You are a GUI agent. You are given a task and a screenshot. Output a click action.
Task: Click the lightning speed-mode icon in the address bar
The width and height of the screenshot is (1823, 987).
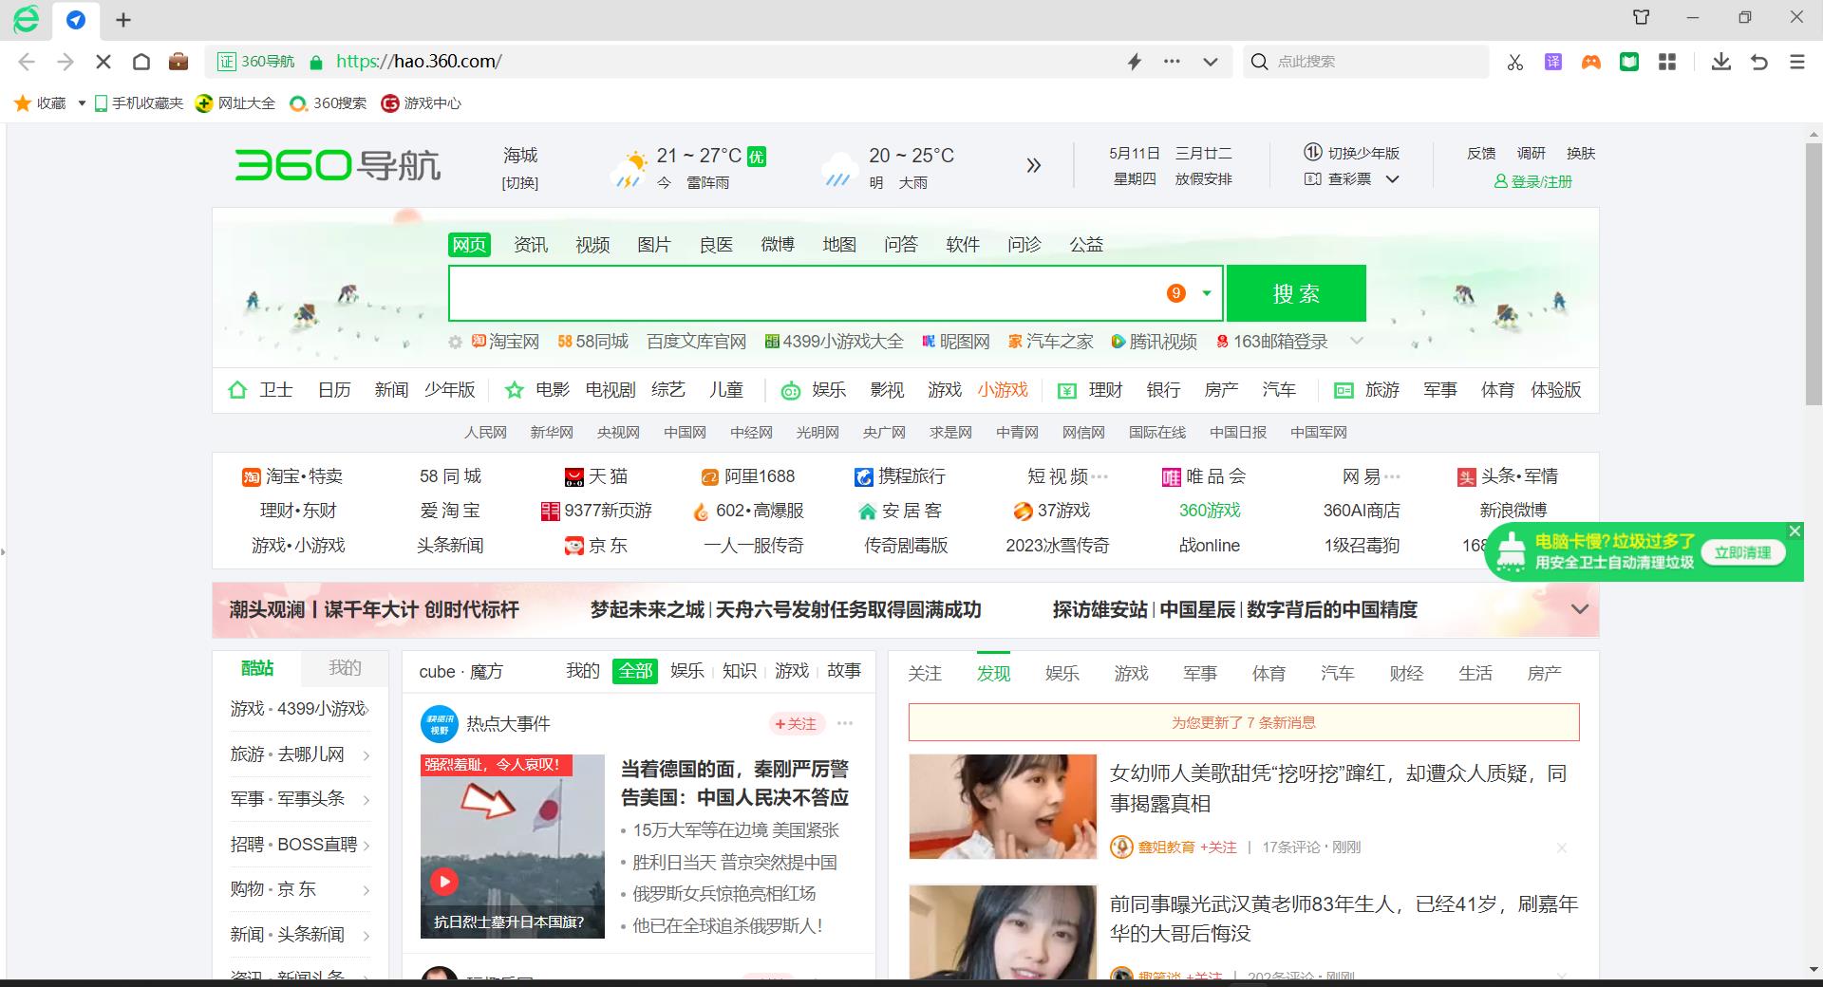[1134, 61]
